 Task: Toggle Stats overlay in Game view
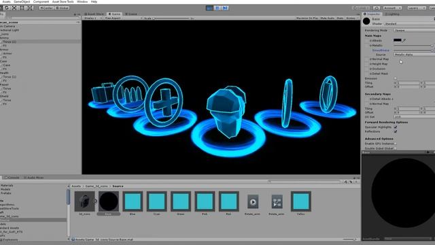click(340, 18)
